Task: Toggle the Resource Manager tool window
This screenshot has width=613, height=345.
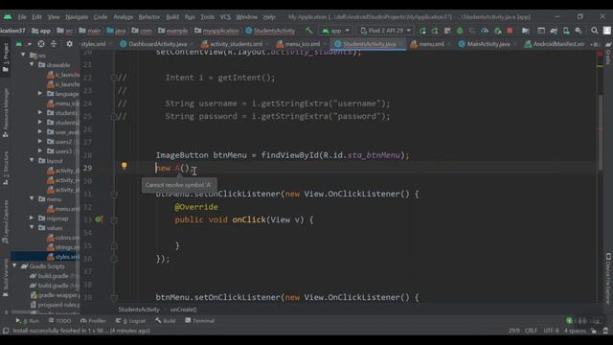Action: (6, 113)
